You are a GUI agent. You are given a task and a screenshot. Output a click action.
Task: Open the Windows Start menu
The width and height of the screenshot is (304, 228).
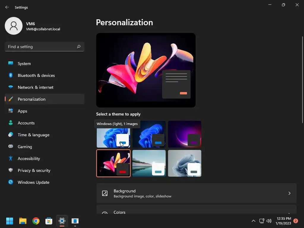9,221
